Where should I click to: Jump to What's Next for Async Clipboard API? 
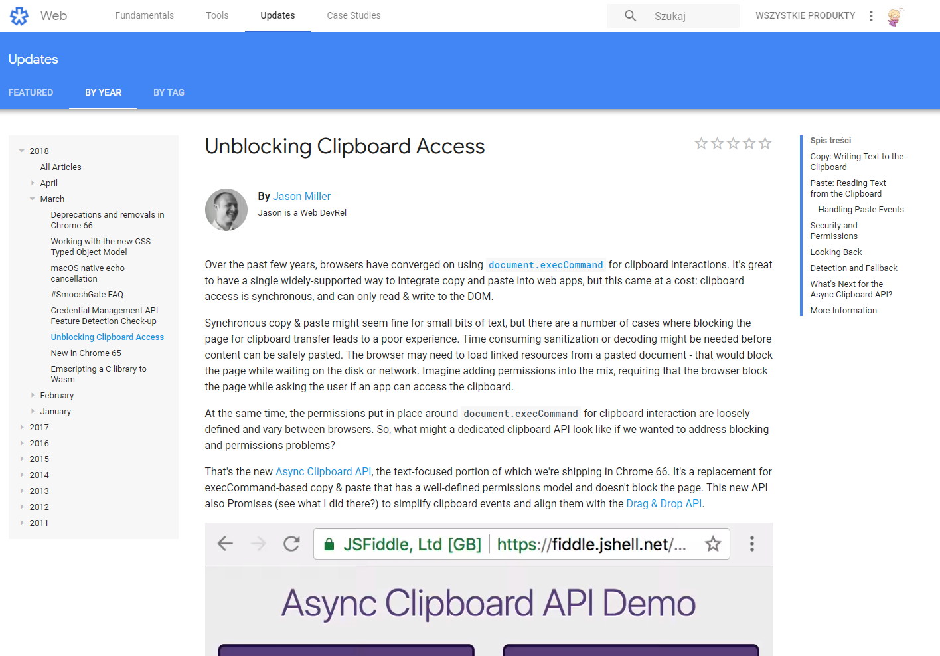(x=851, y=289)
